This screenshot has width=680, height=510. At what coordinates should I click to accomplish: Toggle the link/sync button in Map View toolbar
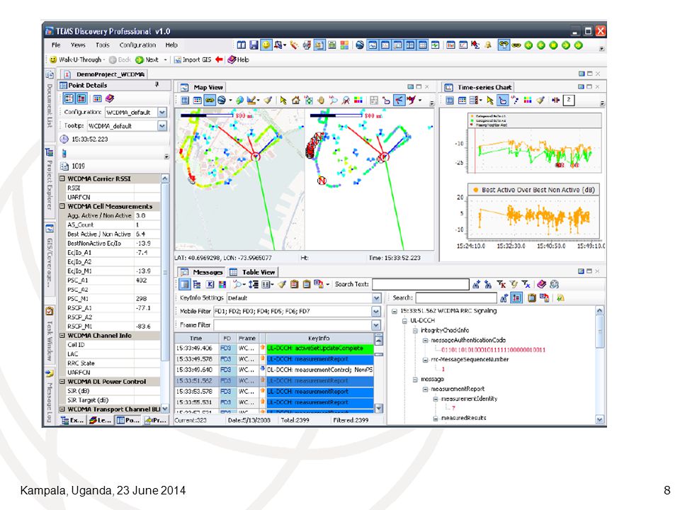210,101
